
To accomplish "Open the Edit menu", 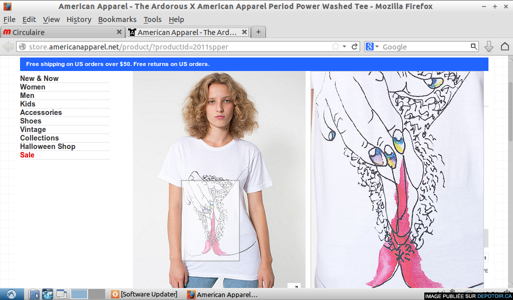I will click(29, 19).
